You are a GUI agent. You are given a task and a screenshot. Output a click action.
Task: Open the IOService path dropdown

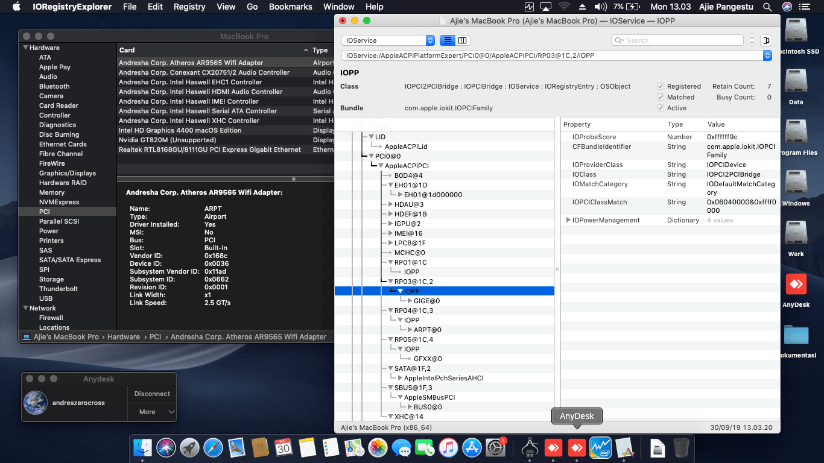[x=557, y=55]
